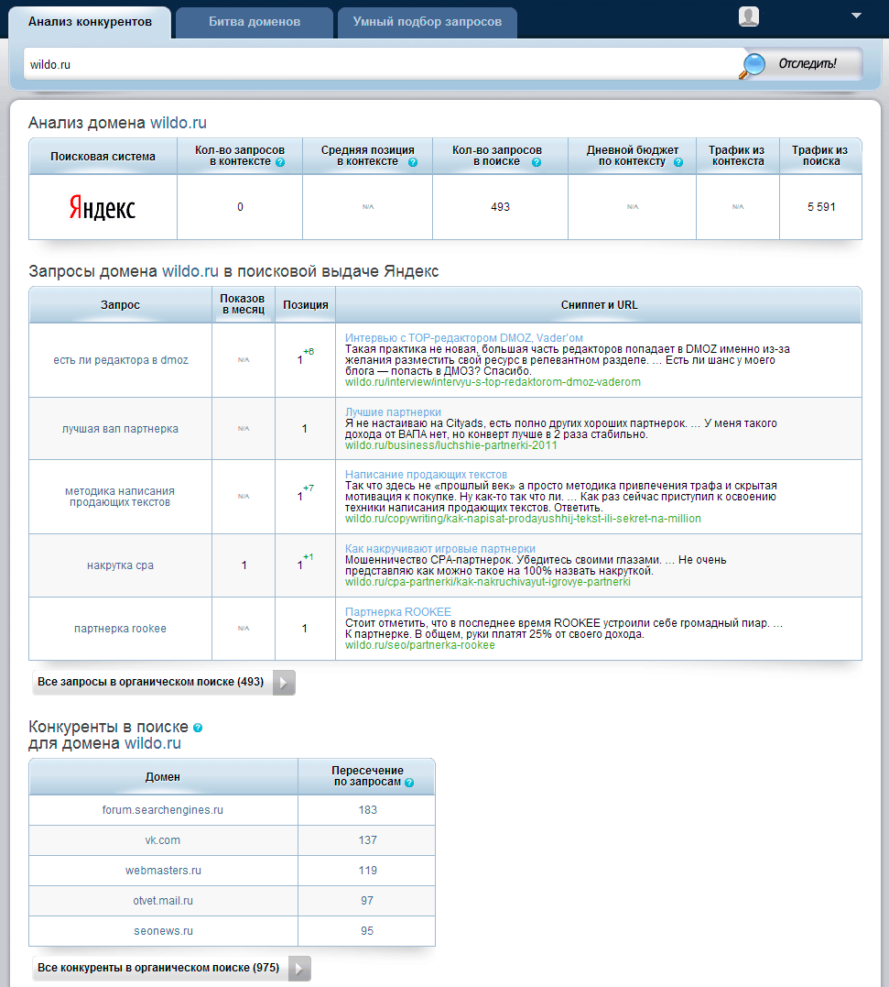The image size is (889, 987).
Task: Click the Трафик из поиска column header
Action: pyautogui.click(x=820, y=156)
